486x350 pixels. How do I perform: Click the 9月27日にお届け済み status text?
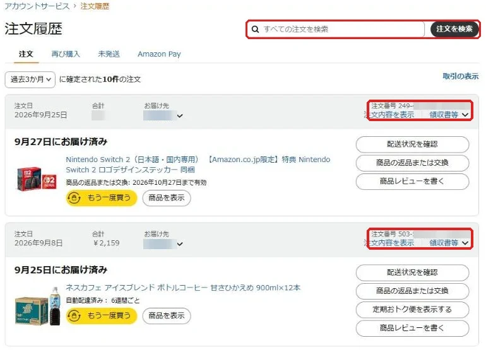(61, 141)
